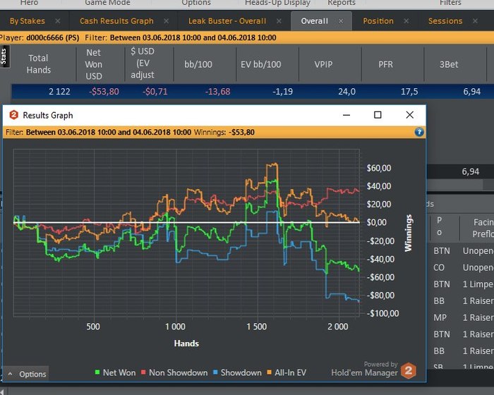The width and height of the screenshot is (494, 395).
Task: Click the Showdown legend label
Action: [x=241, y=372]
